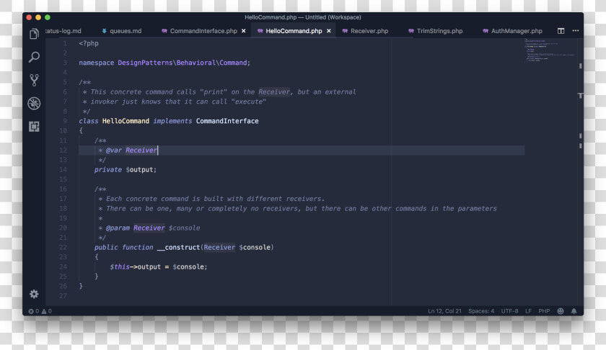Viewport: 606px width, 350px height.
Task: Click the 'CommandInterface' class name in code
Action: [x=227, y=121]
